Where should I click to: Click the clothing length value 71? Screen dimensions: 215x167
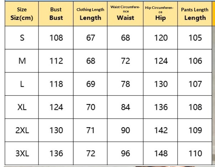coord(91,130)
